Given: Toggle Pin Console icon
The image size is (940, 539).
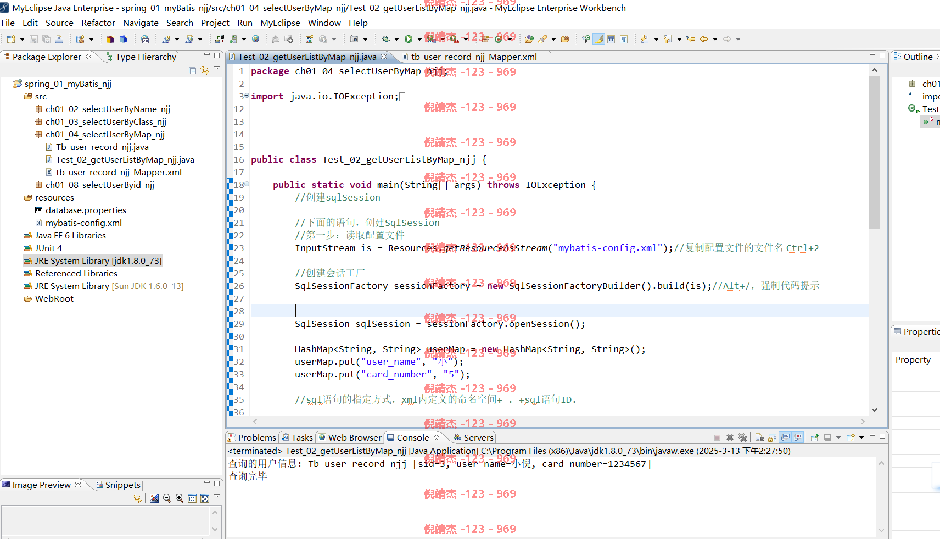Looking at the screenshot, I should coord(815,437).
